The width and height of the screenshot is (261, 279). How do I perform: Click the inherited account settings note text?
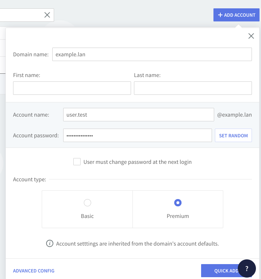(137, 243)
